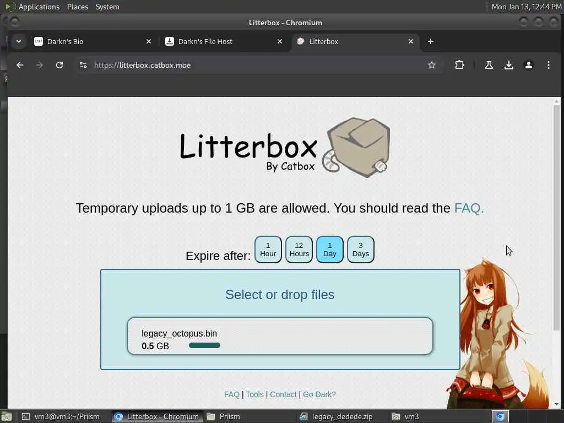Image resolution: width=564 pixels, height=423 pixels.
Task: Set expiry to 1 Hour
Action: pos(268,250)
